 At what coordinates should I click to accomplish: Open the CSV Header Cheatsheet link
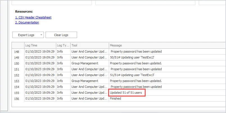coord(33,17)
